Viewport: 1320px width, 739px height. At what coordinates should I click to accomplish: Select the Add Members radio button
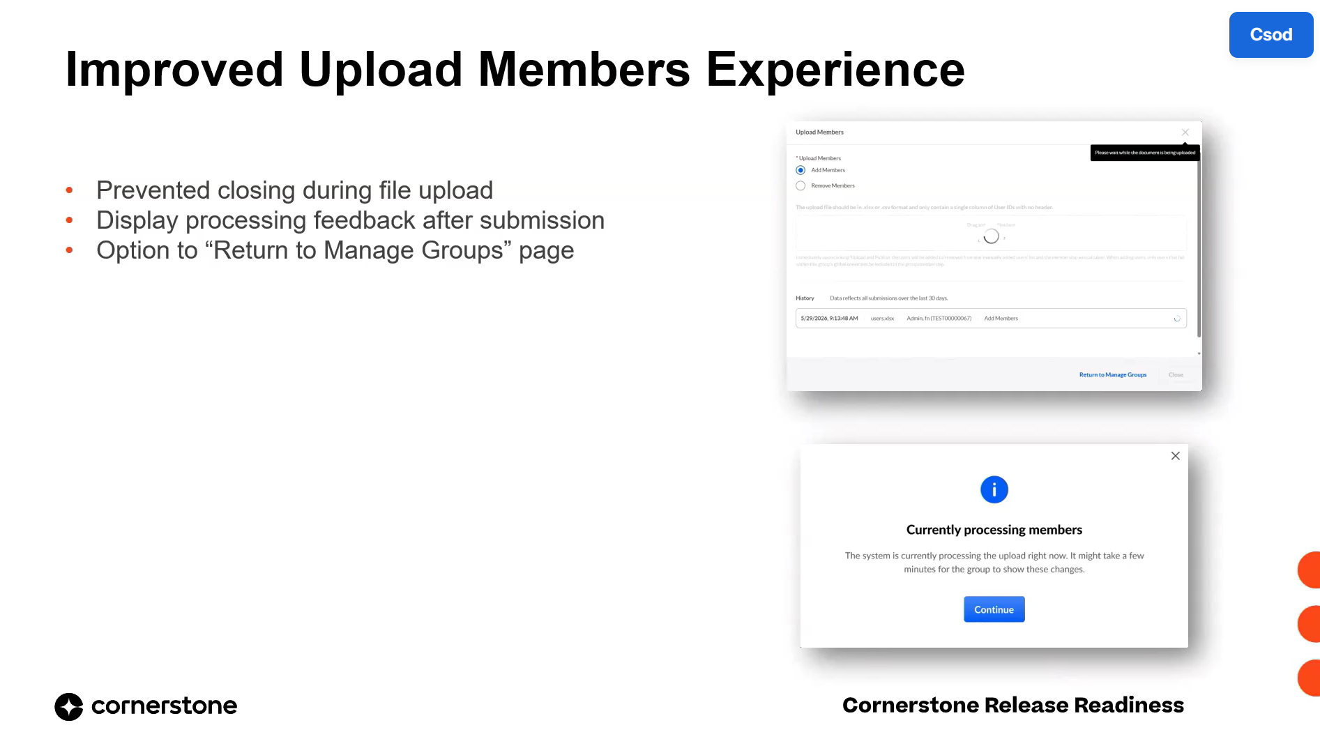[801, 170]
